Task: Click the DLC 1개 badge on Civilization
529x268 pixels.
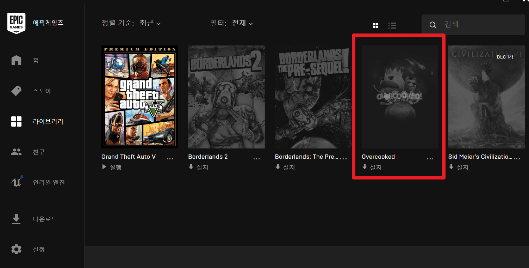Action: (505, 56)
